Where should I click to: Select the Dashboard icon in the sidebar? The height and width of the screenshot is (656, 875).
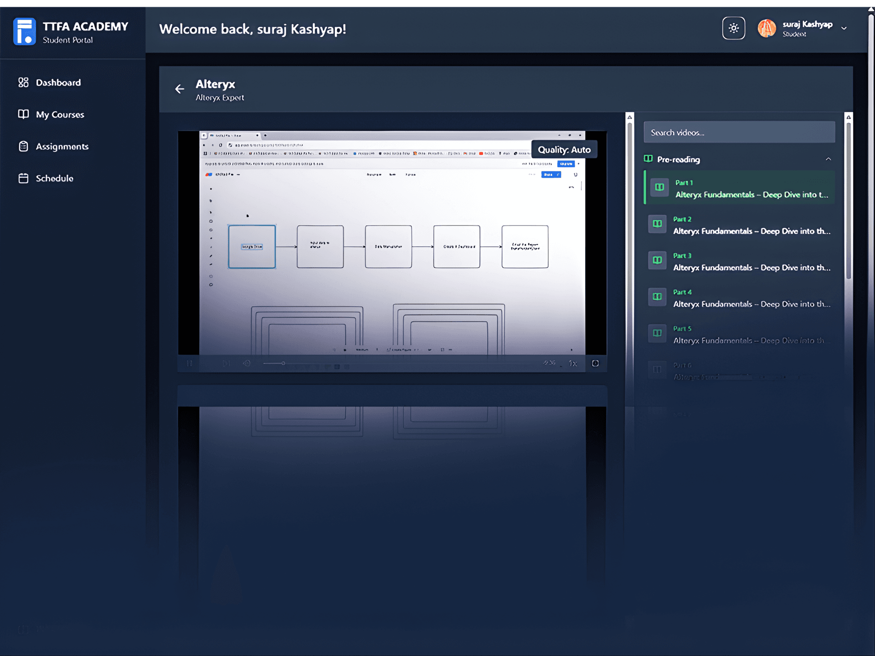pos(24,82)
